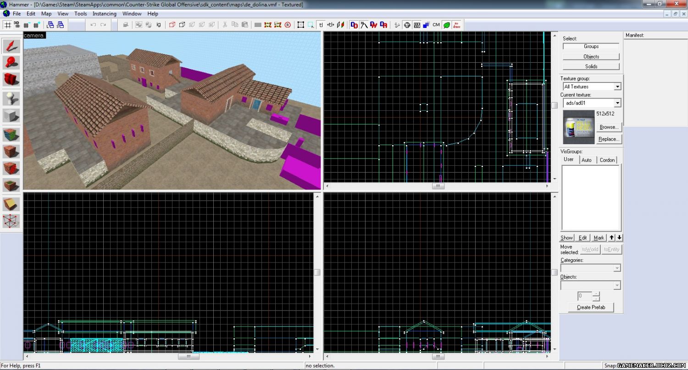The image size is (688, 370).
Task: Choose the Camera tool
Action: click(x=11, y=79)
